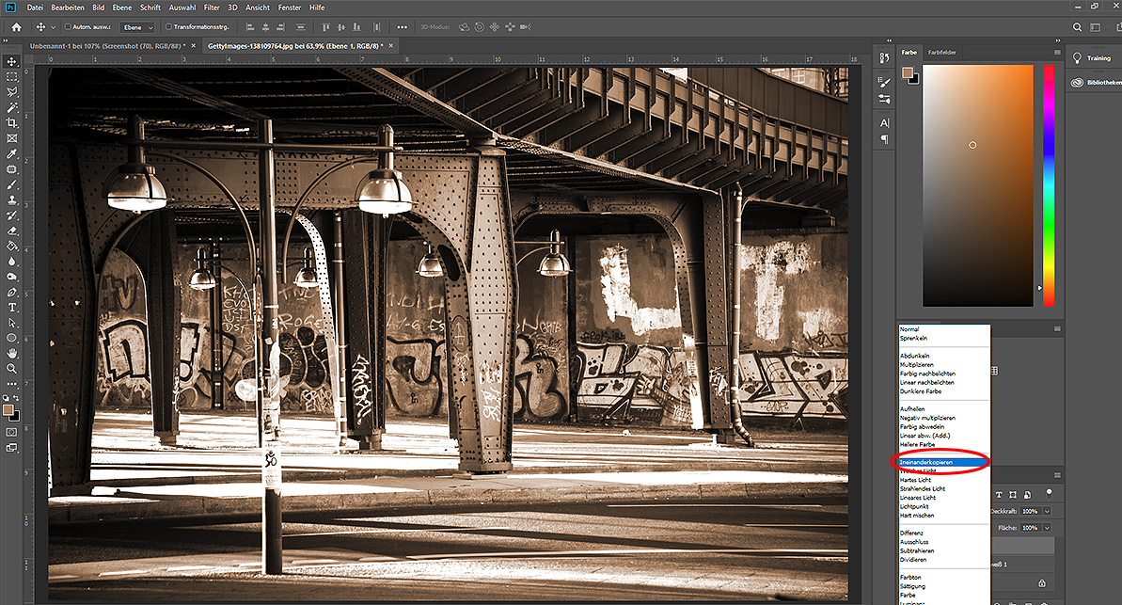Image resolution: width=1122 pixels, height=605 pixels.
Task: Select the Eraser tool
Action: (12, 230)
